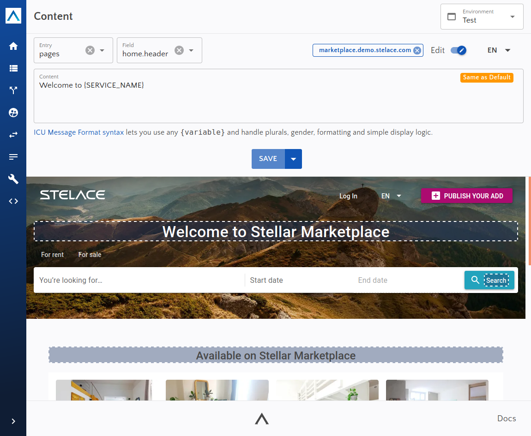Open the Environment dropdown
531x436 pixels.
482,17
